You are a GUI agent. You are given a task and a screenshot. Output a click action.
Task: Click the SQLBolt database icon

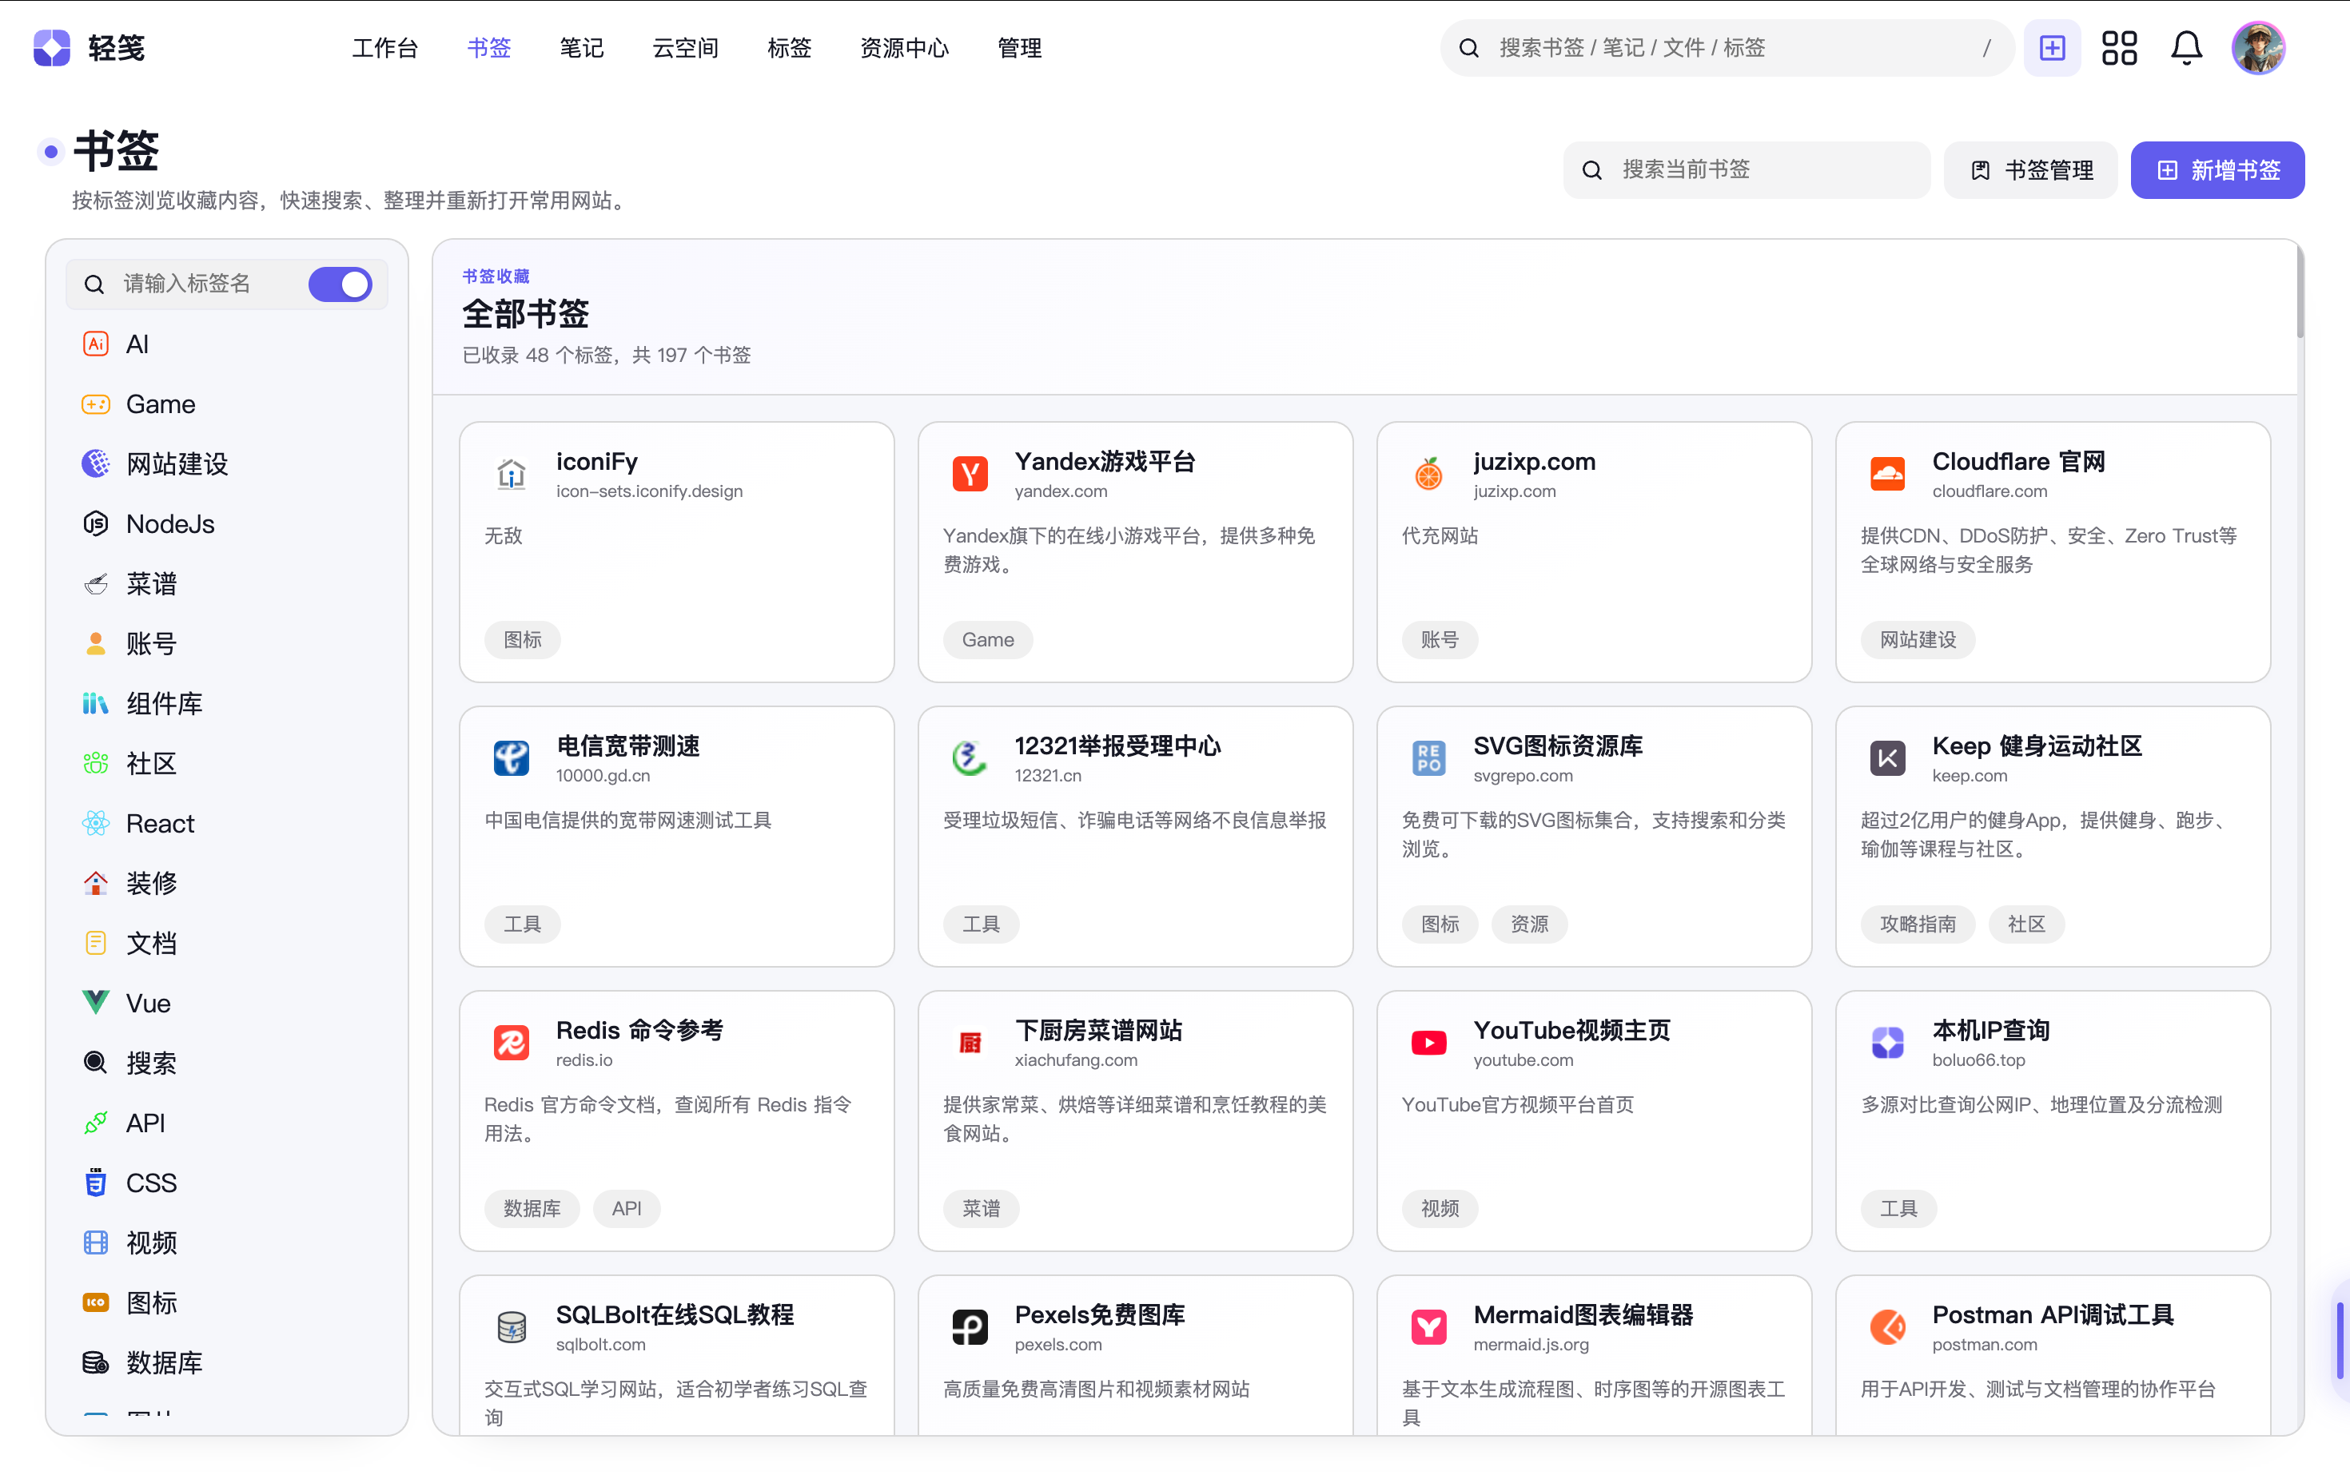pyautogui.click(x=512, y=1326)
